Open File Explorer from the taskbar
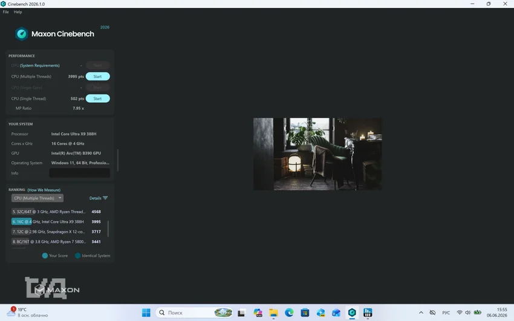The image size is (514, 321). tap(273, 313)
